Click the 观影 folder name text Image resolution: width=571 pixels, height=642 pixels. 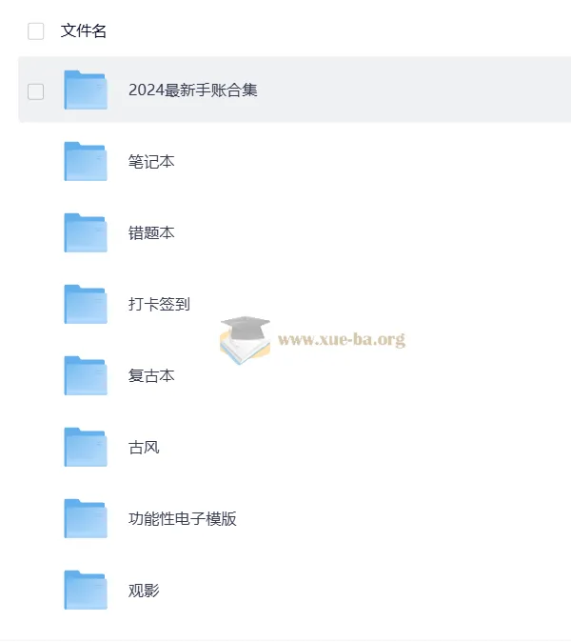pyautogui.click(x=144, y=590)
